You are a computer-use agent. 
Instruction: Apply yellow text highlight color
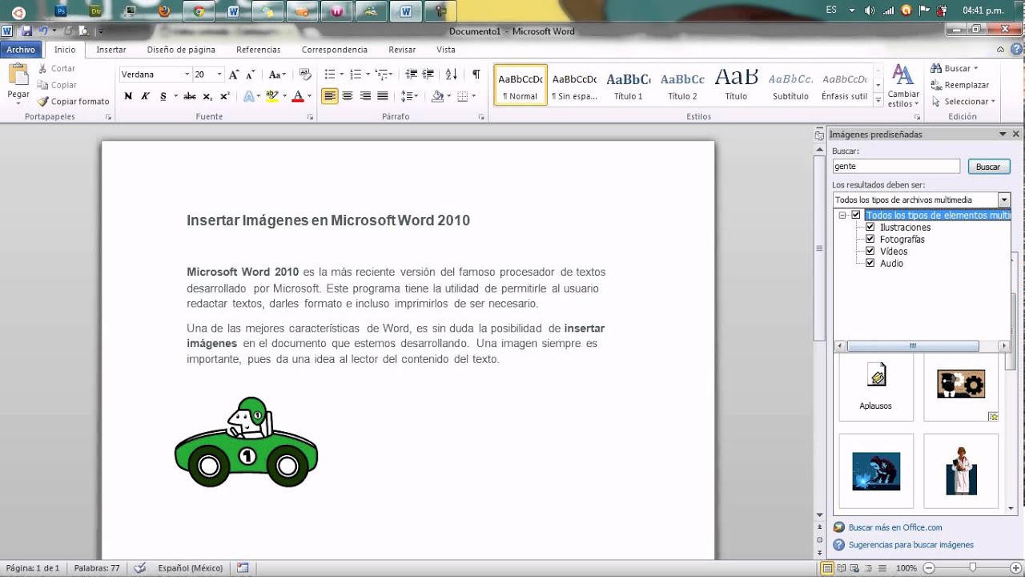[271, 96]
